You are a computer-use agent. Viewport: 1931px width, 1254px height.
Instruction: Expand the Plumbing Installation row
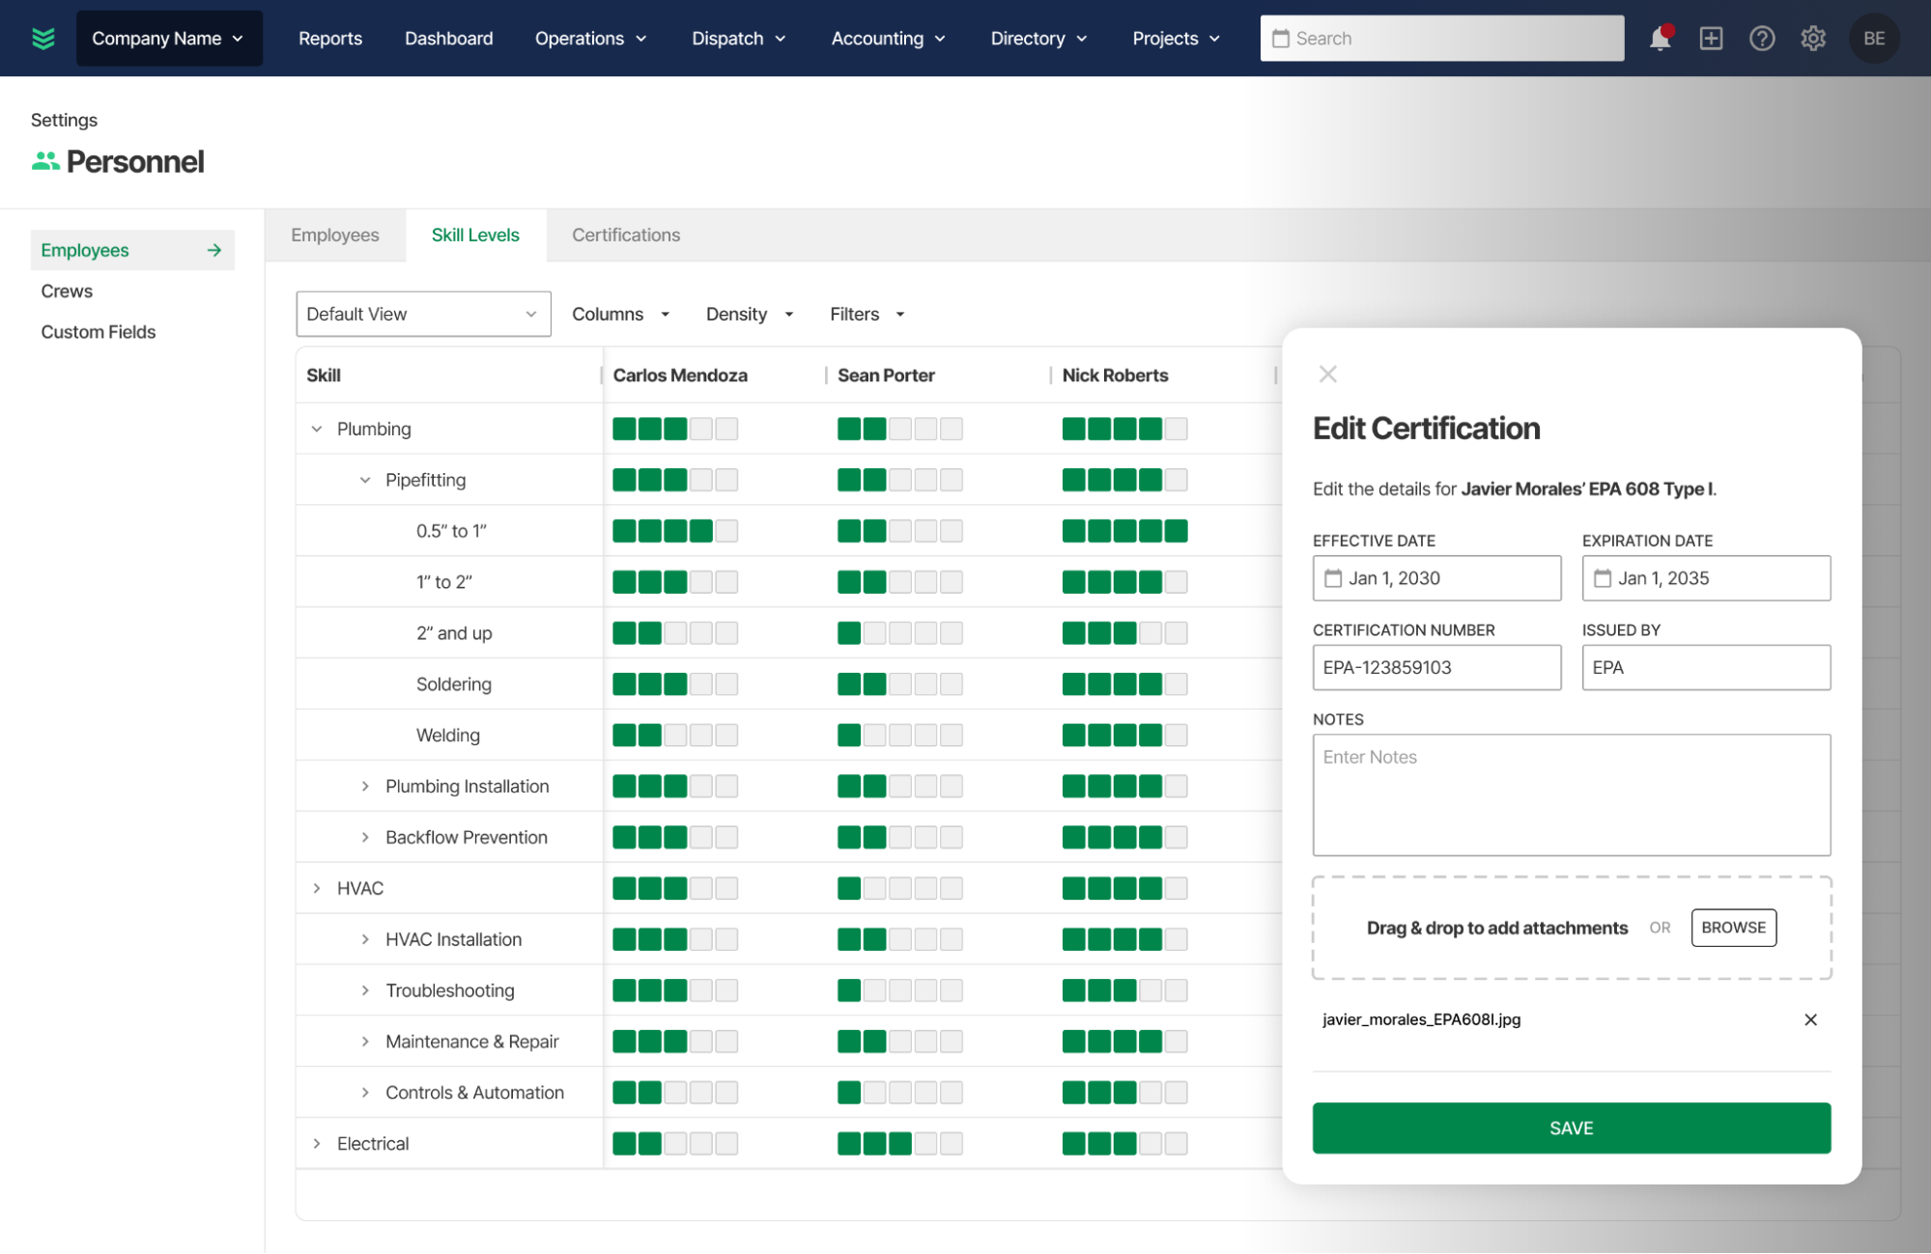(365, 786)
